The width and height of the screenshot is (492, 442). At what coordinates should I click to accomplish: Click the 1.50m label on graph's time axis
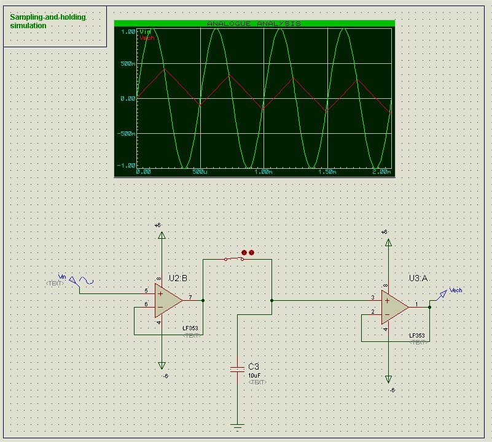pyautogui.click(x=327, y=172)
